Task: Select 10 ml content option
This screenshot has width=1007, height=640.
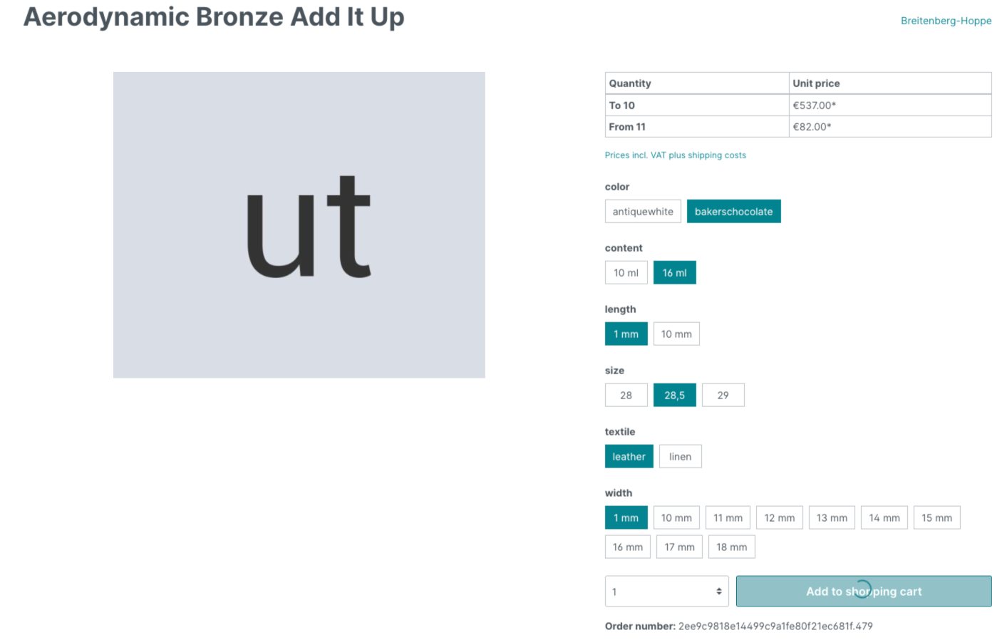Action: click(x=626, y=273)
